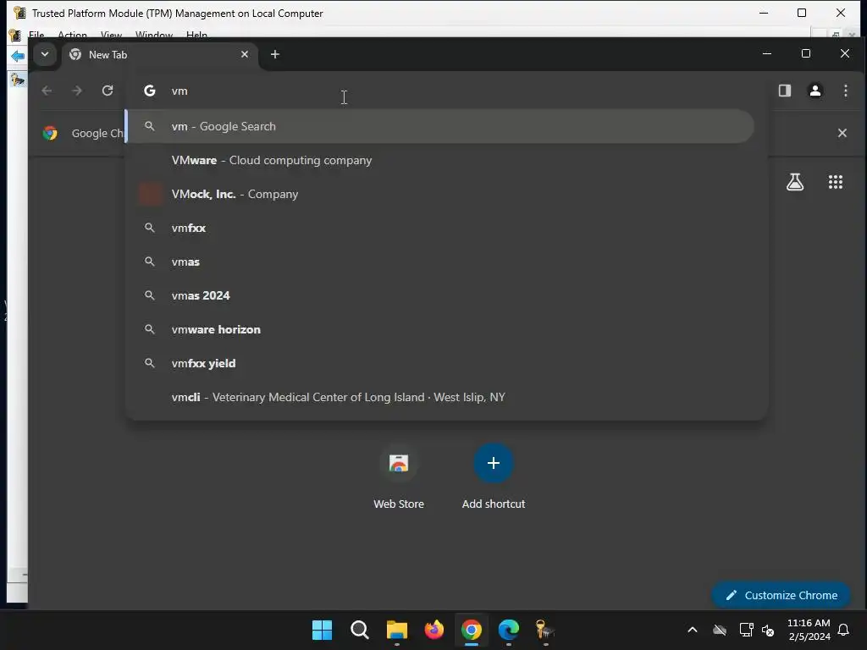This screenshot has height=650, width=867.
Task: Select 'vm - Google Search' suggestion
Action: click(x=440, y=127)
